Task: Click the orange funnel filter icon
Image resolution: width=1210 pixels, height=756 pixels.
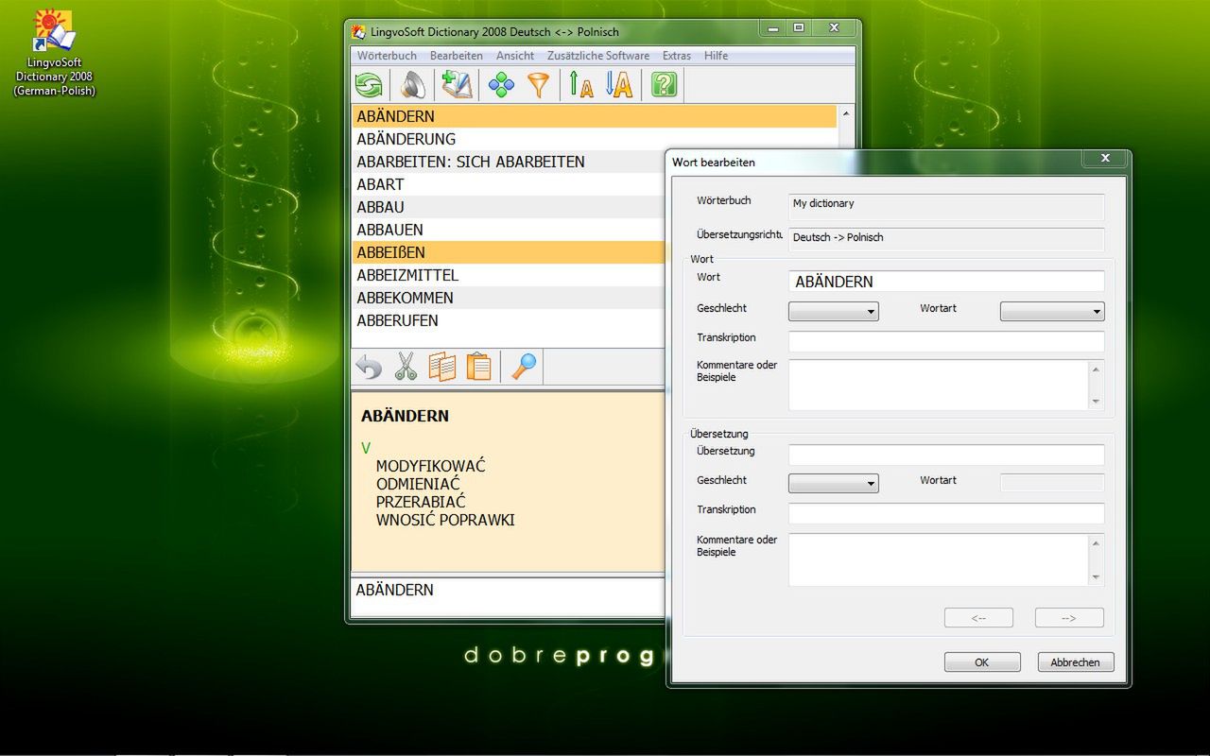Action: click(x=538, y=85)
